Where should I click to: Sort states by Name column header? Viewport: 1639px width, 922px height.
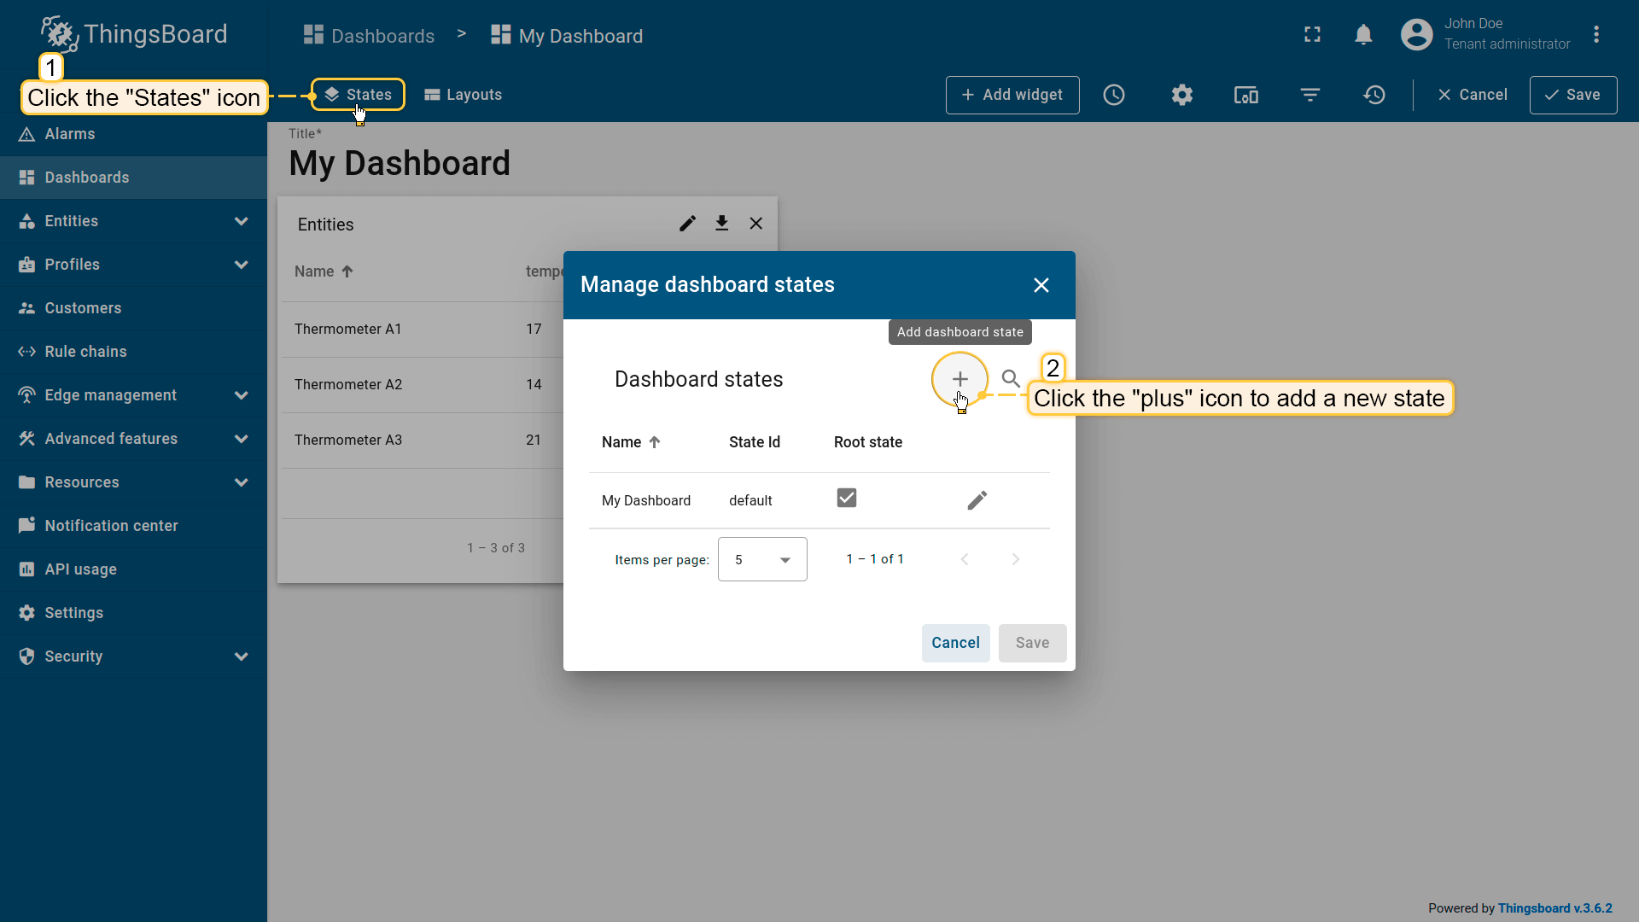click(x=622, y=442)
